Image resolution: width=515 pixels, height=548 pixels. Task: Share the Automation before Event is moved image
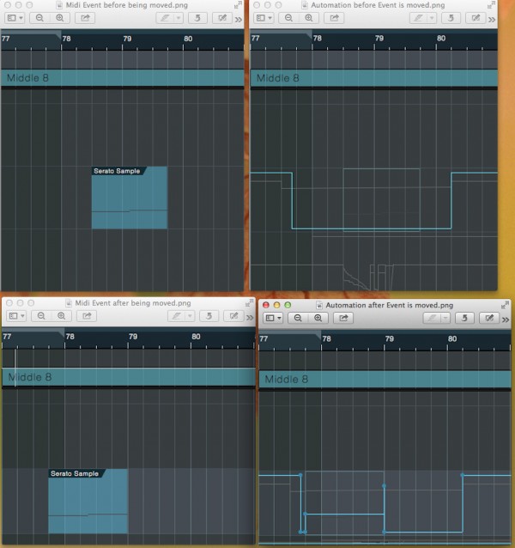click(x=334, y=18)
